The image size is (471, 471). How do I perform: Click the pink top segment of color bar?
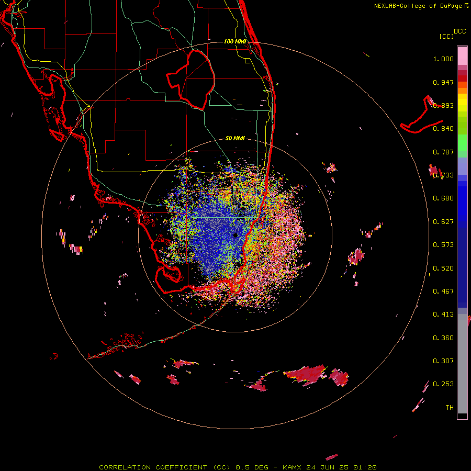(462, 55)
